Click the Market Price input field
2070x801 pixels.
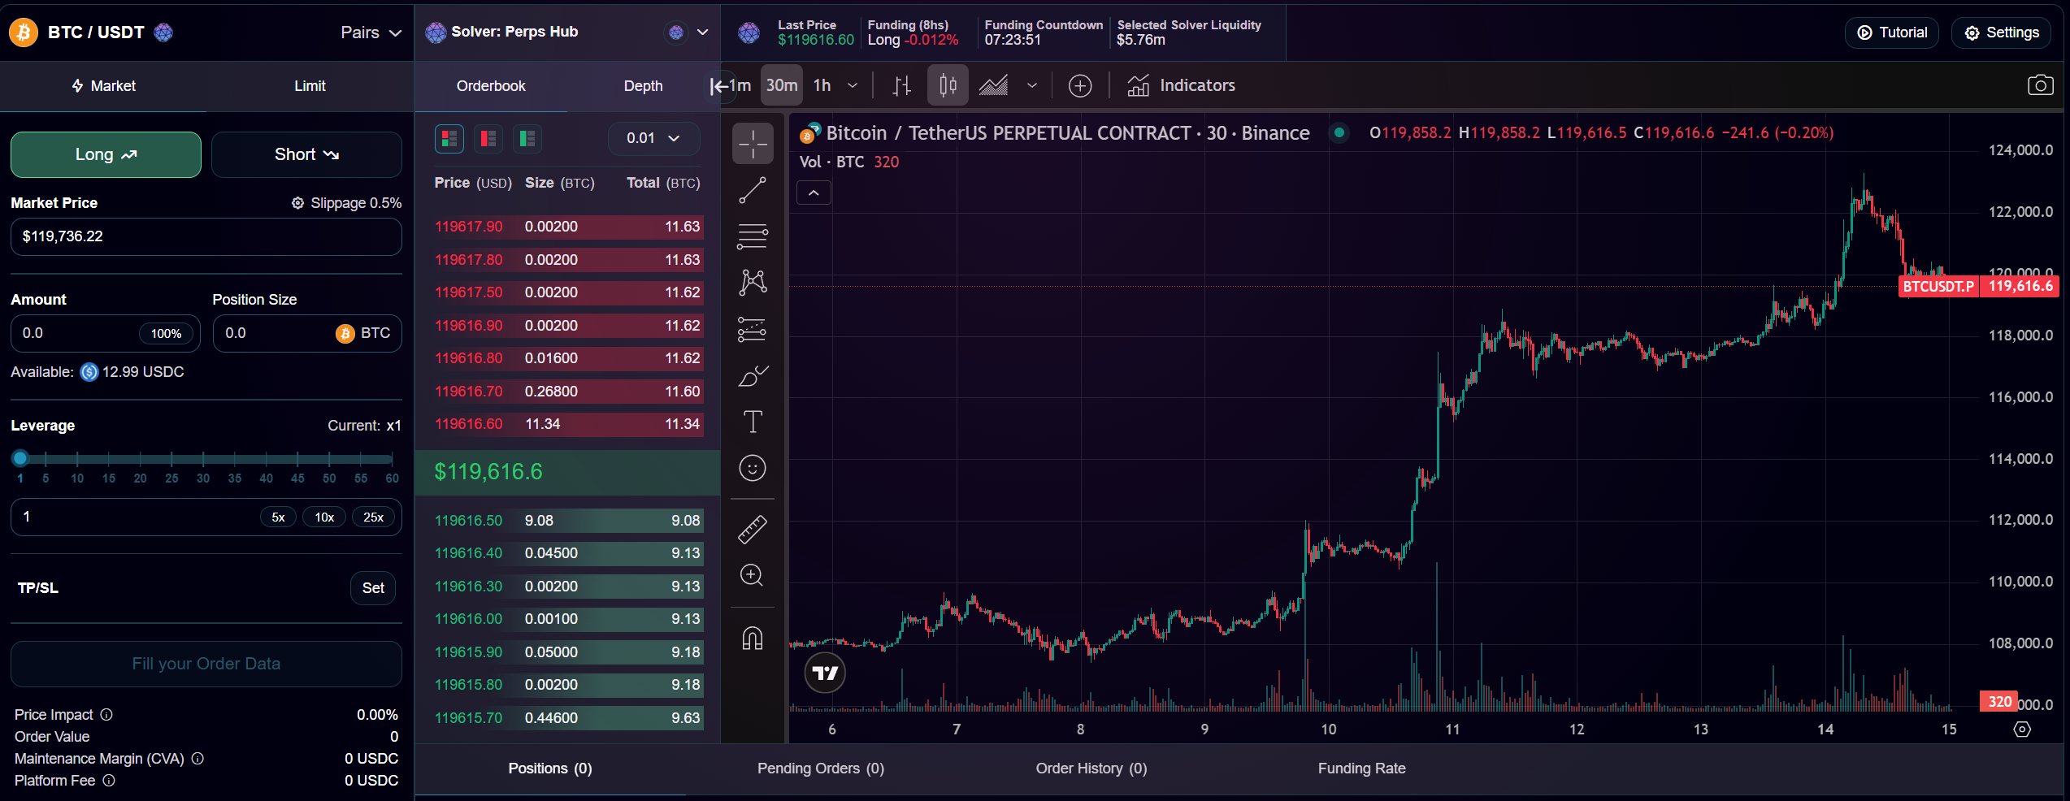206,236
